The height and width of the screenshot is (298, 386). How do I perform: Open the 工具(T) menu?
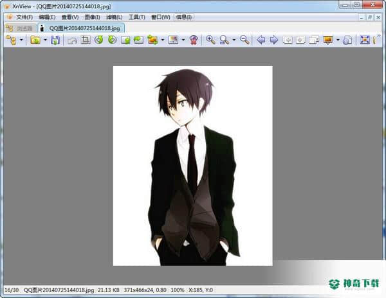pyautogui.click(x=136, y=17)
